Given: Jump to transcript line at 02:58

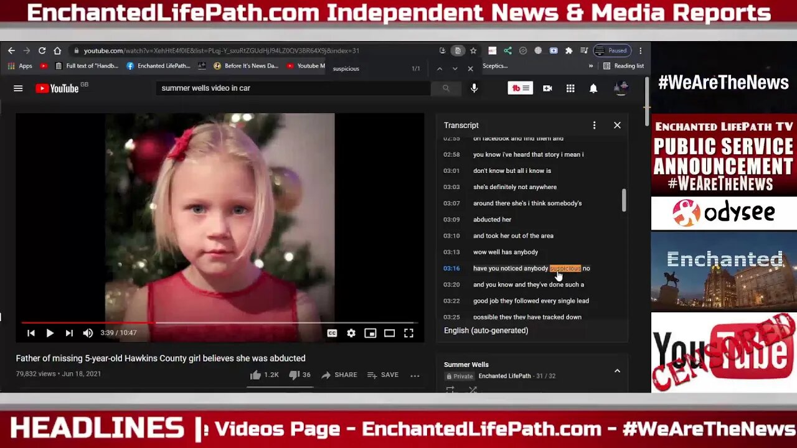Looking at the screenshot, I should pos(528,154).
